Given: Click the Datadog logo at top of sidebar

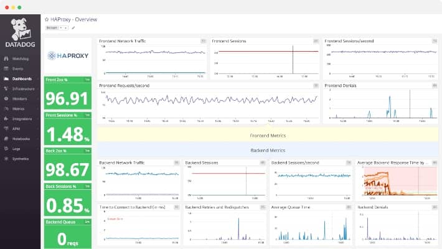Looking at the screenshot, I should click(x=21, y=33).
